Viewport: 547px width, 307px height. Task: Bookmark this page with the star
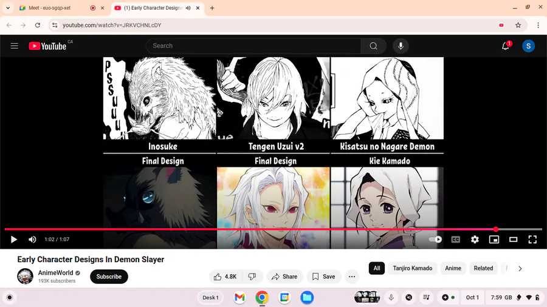(518, 25)
